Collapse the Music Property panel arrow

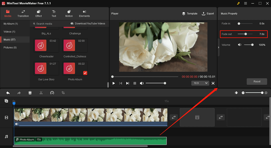(x=218, y=47)
